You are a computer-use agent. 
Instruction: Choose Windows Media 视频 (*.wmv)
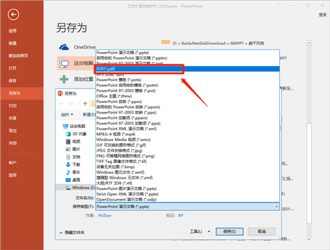(187, 140)
